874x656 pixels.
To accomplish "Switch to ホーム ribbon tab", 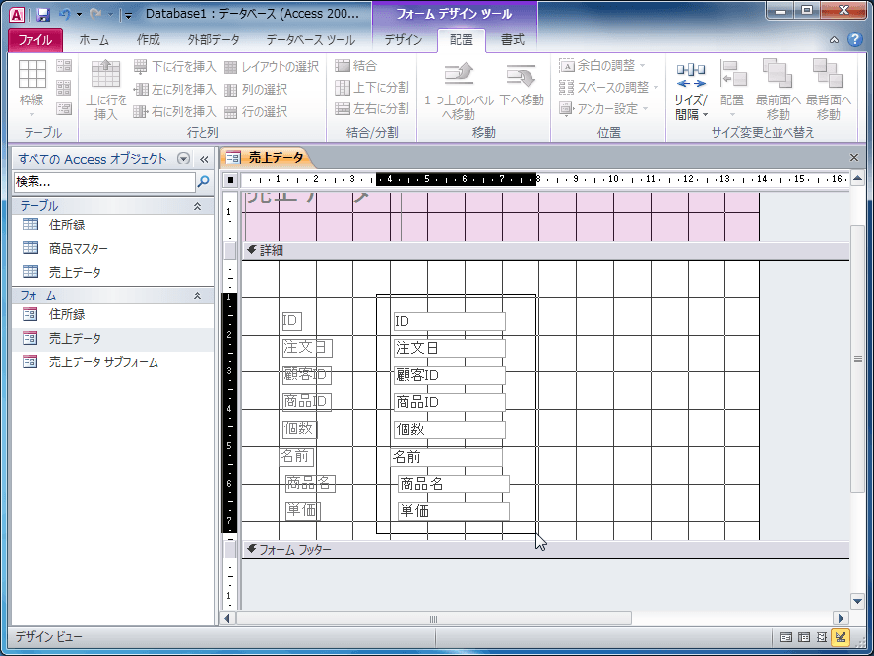I will pyautogui.click(x=94, y=40).
